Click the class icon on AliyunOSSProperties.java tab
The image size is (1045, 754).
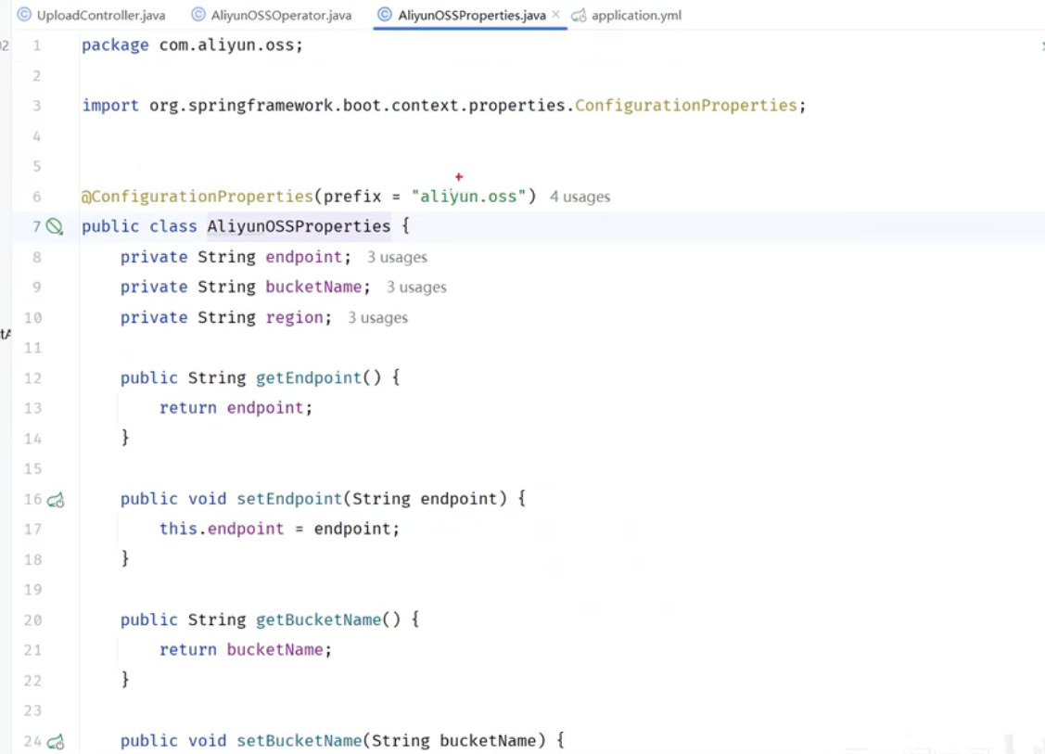tap(385, 15)
